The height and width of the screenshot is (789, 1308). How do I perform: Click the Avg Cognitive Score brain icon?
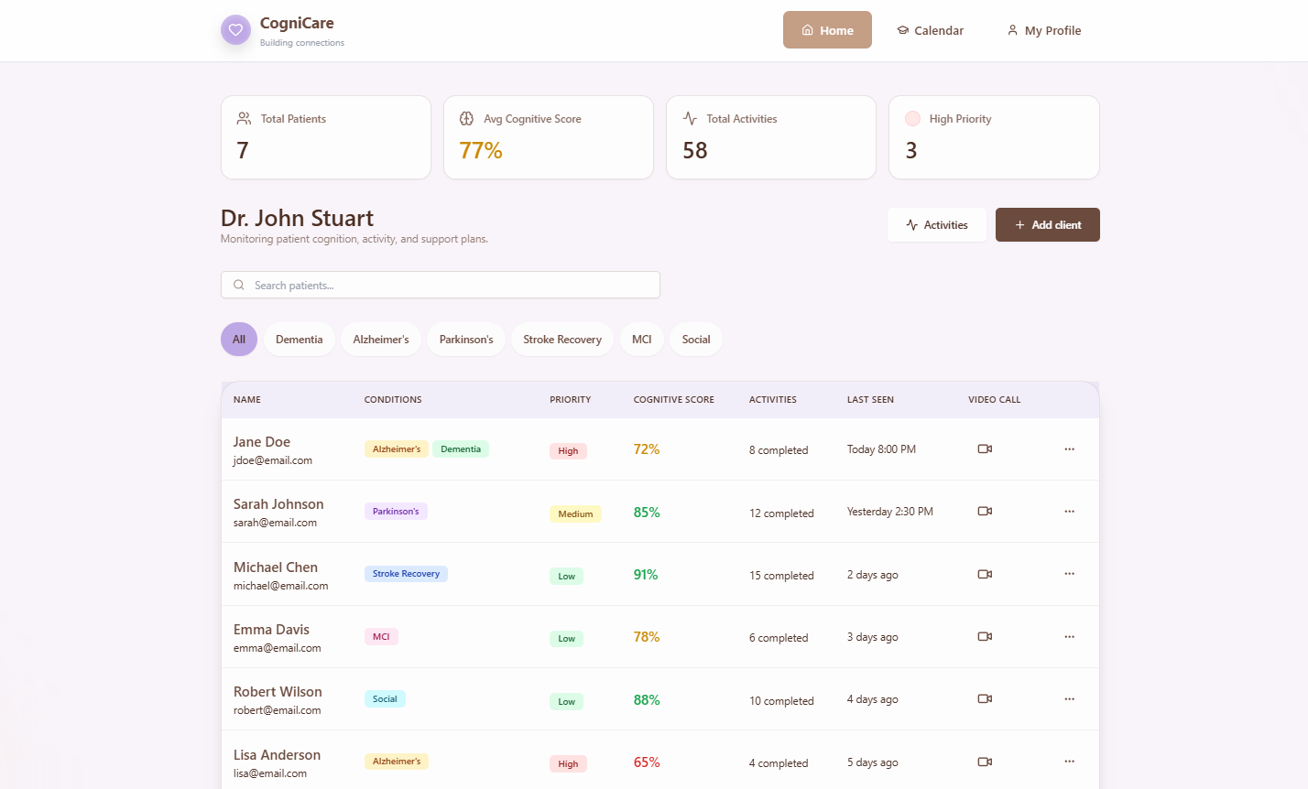466,119
